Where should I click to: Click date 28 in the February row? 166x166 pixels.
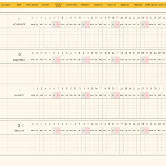pos(160,124)
